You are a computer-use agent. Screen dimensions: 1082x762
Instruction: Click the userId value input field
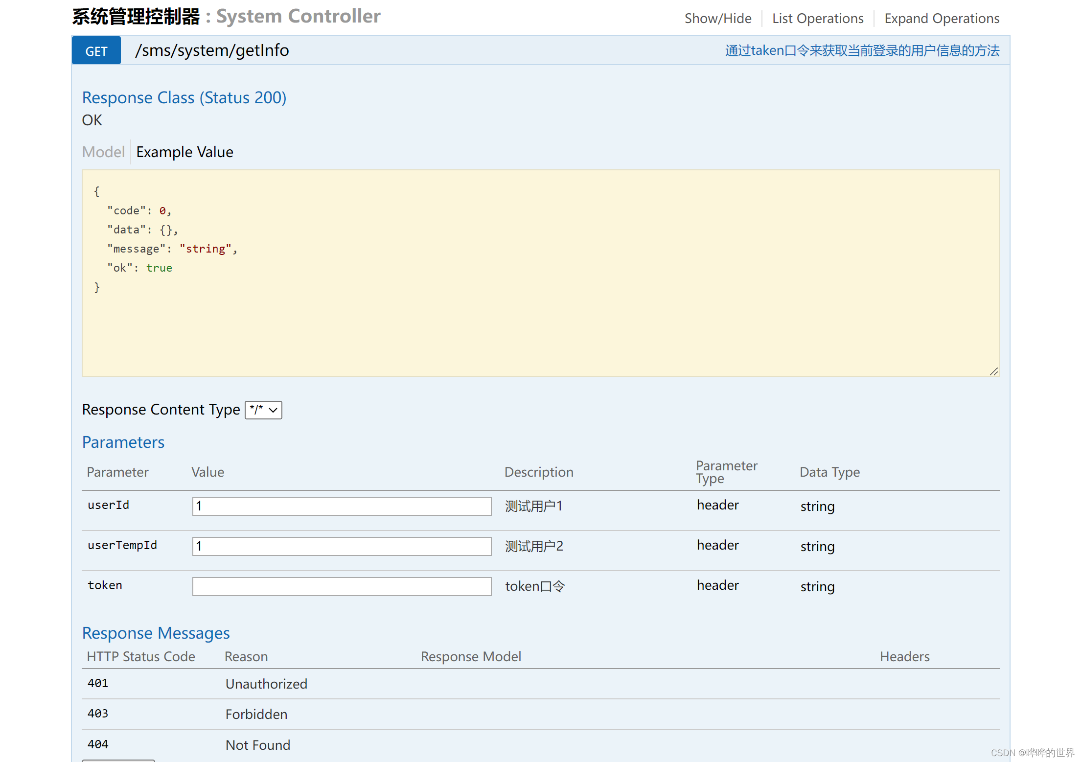coord(342,506)
